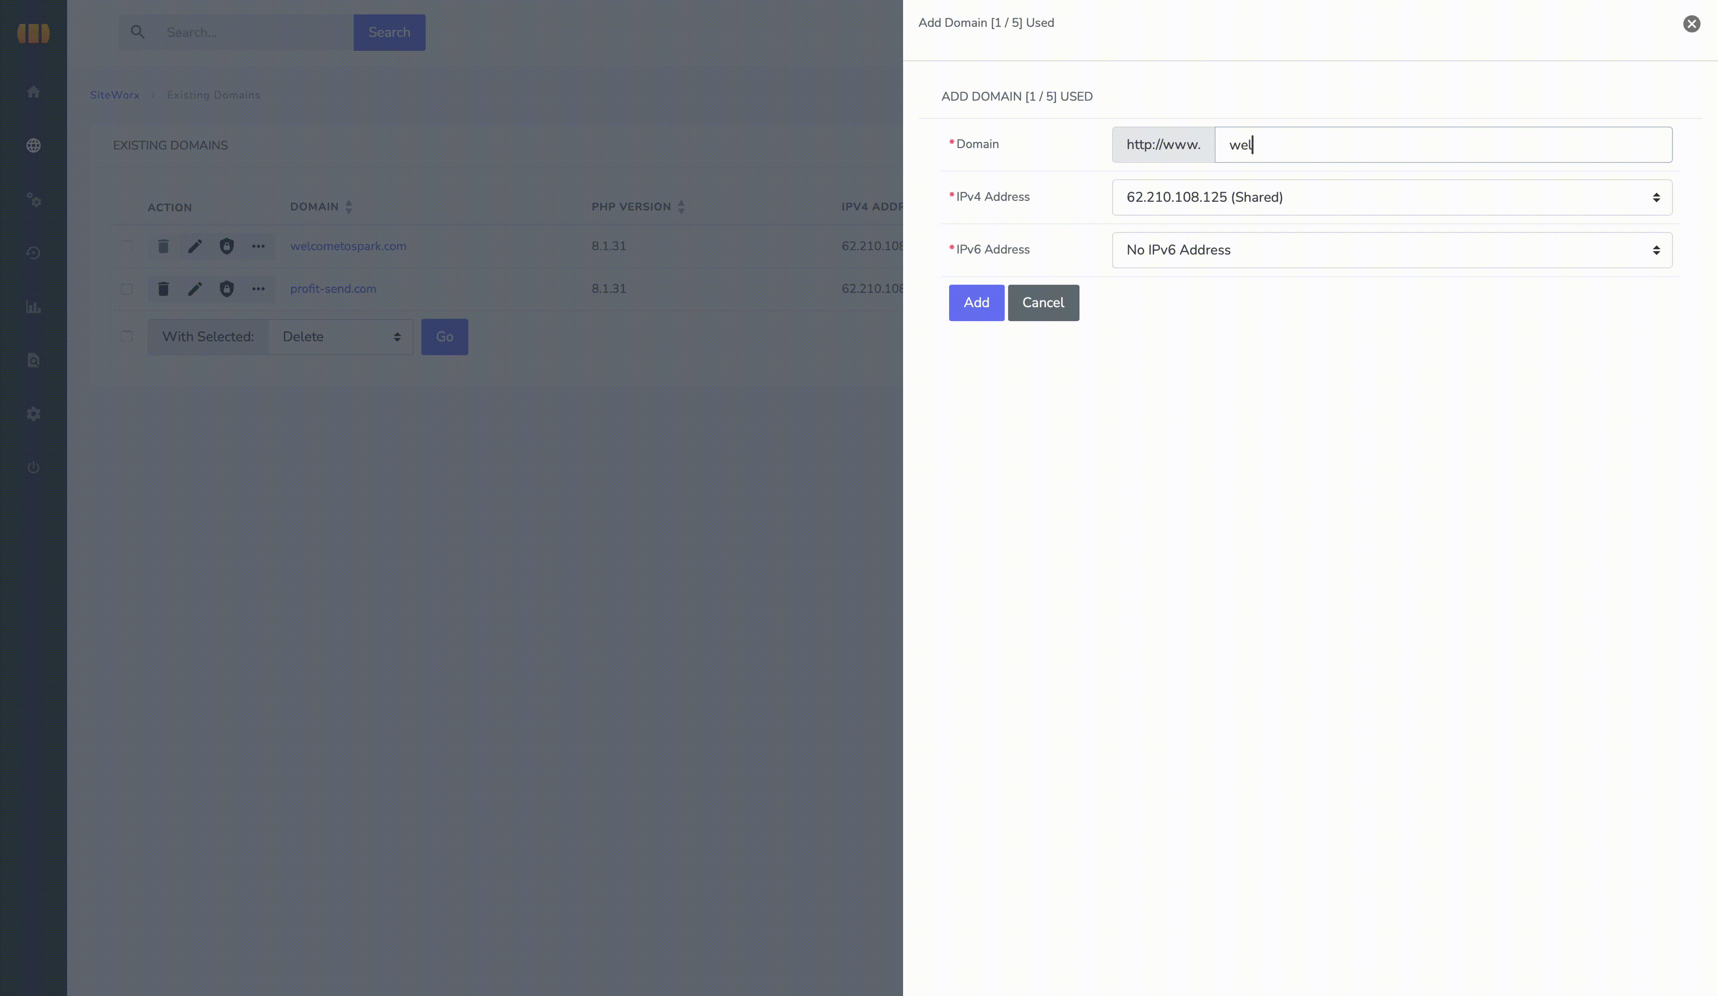Screen dimensions: 1718x996
Task: Open SSL shield icon for welcometospark.com
Action: 227,246
